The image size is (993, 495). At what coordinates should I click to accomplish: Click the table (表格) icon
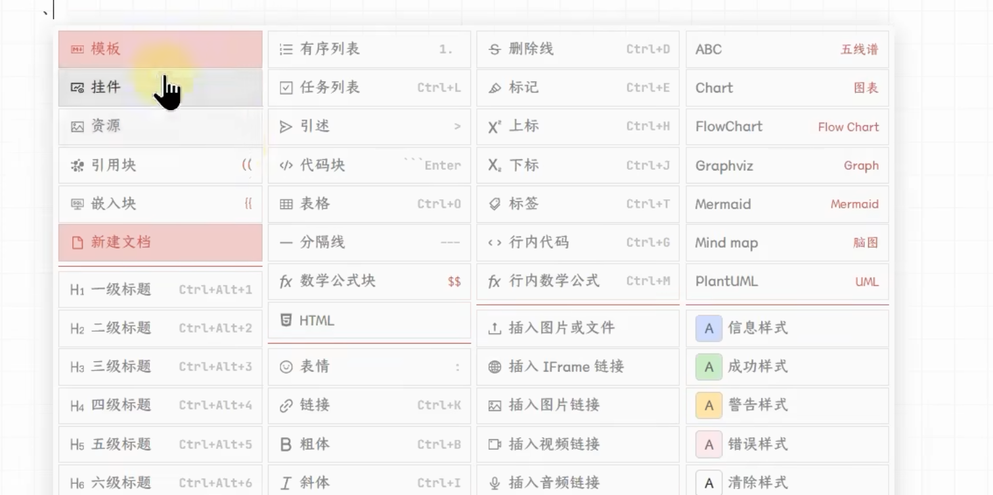click(286, 204)
